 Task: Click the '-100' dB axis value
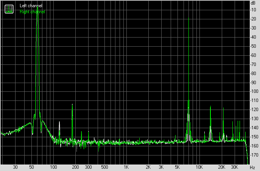(254, 91)
